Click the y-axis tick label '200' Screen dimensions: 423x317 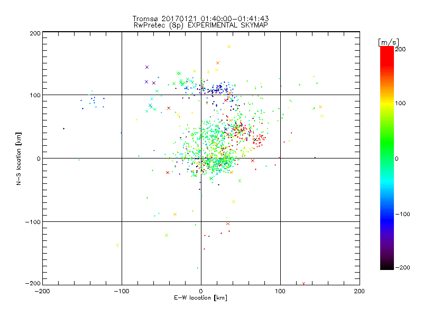pos(35,33)
